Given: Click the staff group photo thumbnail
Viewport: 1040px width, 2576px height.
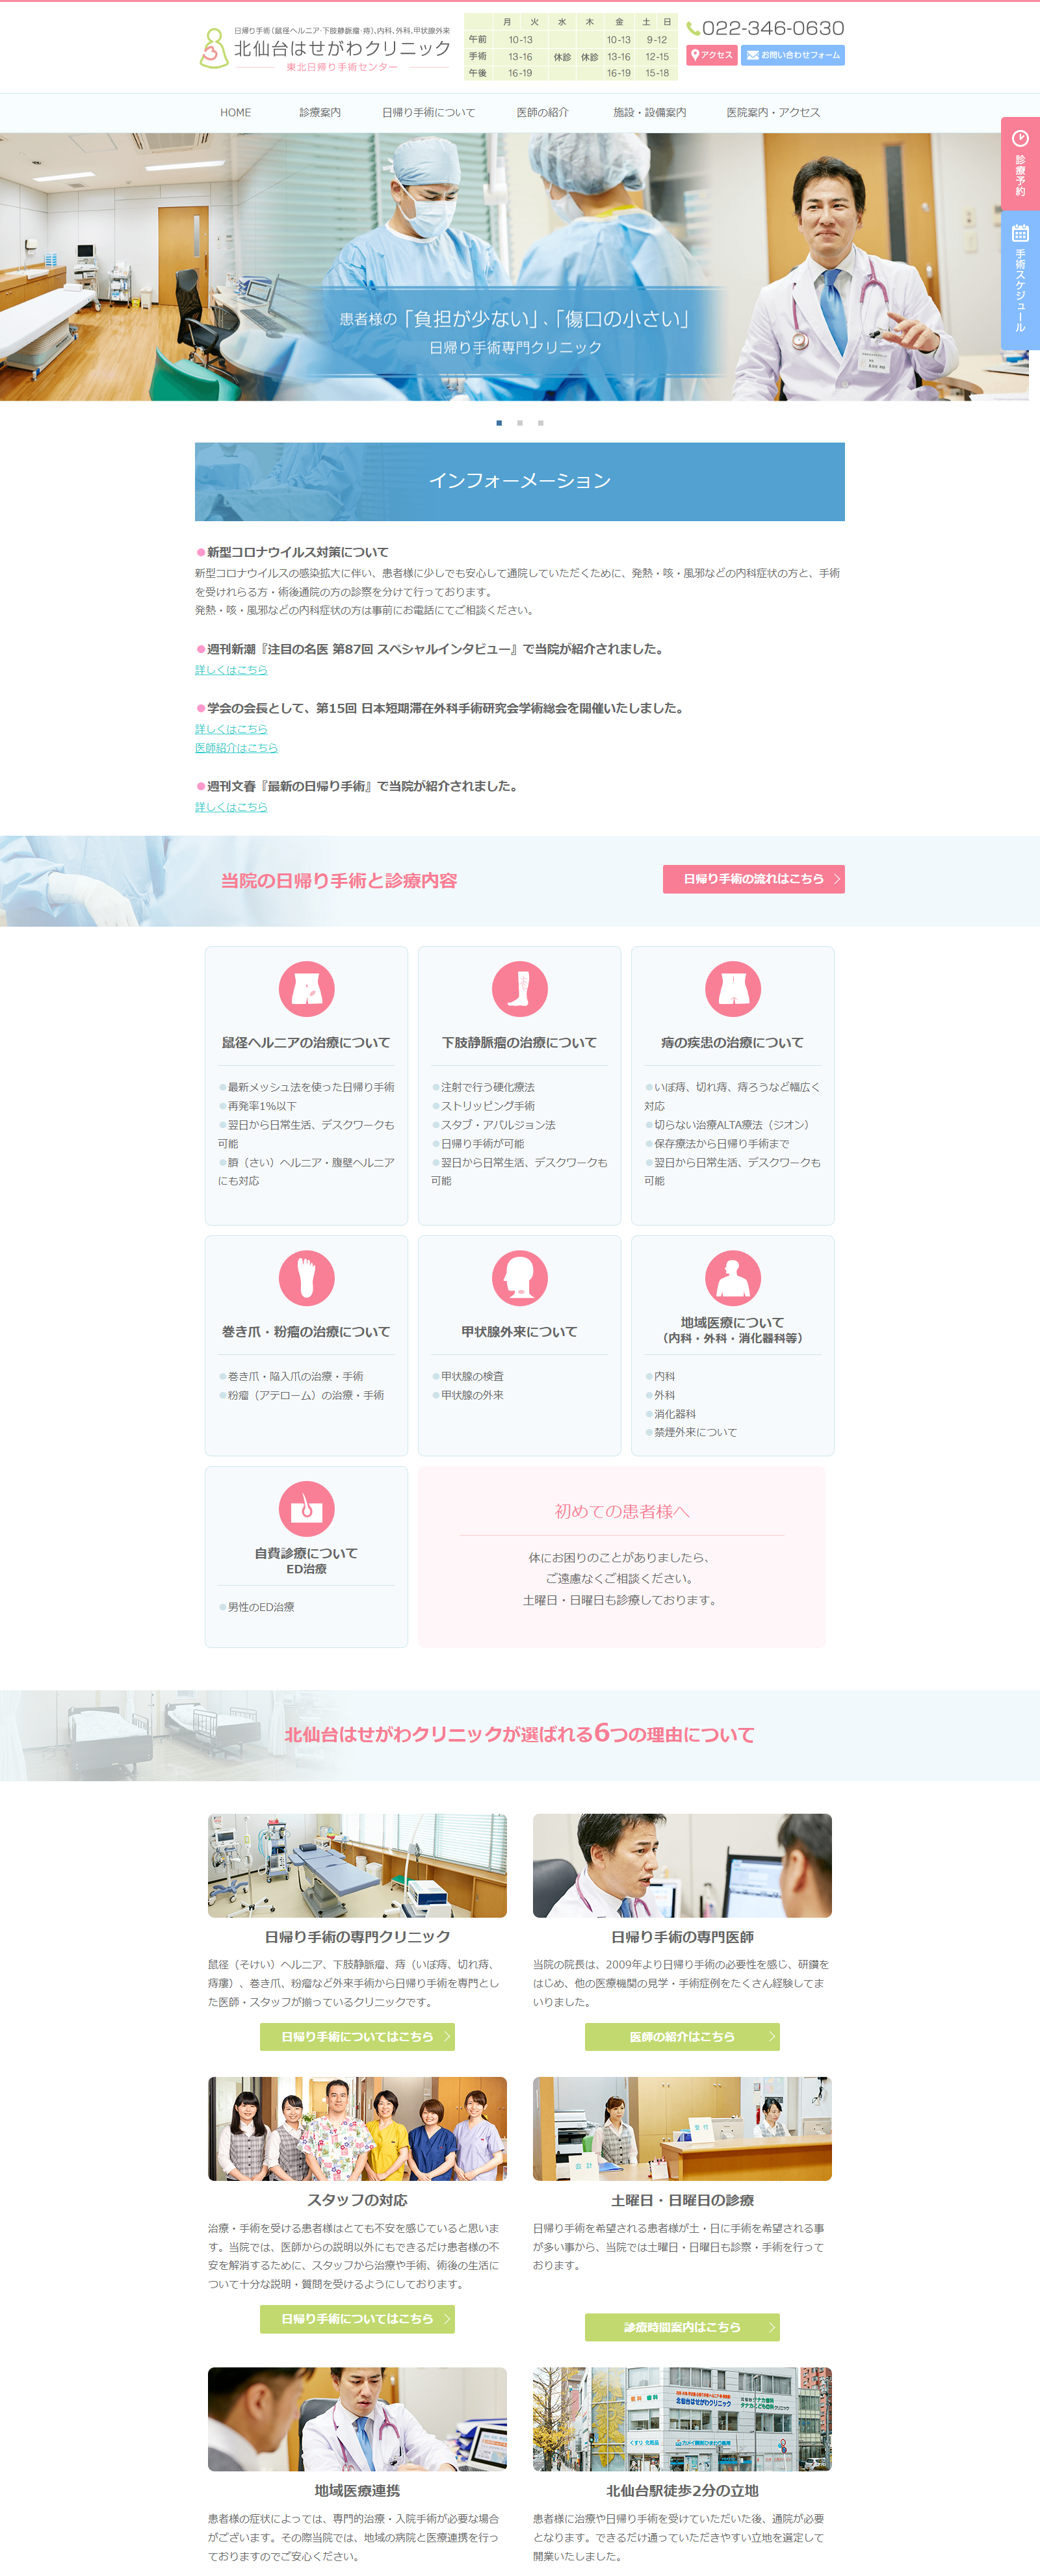Looking at the screenshot, I should point(357,2129).
